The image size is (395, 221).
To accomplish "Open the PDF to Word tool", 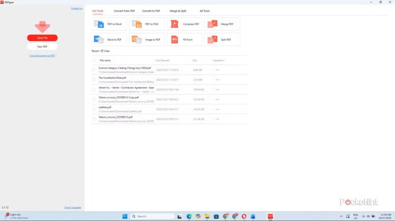I will [109, 24].
